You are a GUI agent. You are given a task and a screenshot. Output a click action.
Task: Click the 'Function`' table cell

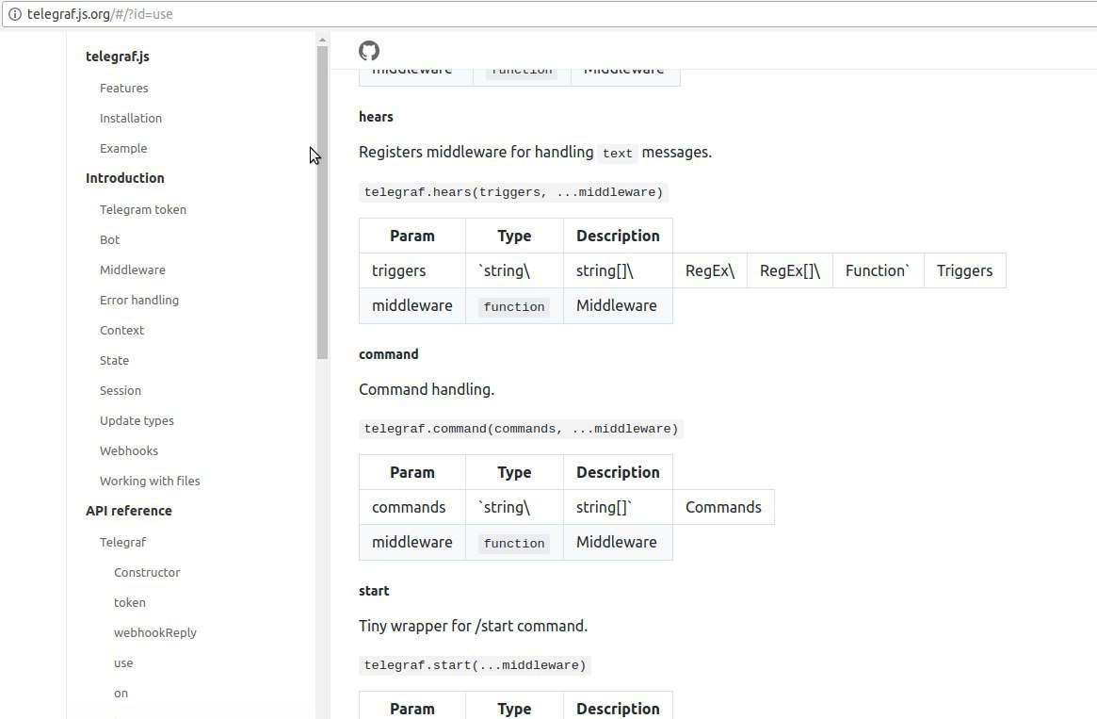pos(878,270)
